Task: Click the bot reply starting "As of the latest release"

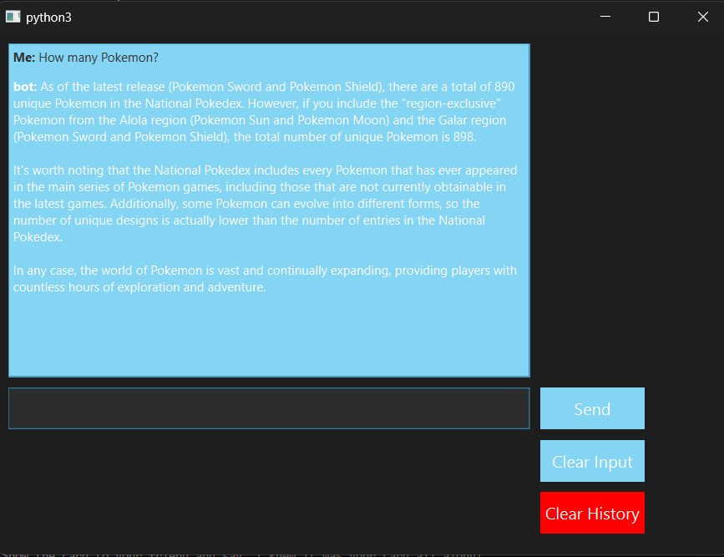Action: pos(264,112)
